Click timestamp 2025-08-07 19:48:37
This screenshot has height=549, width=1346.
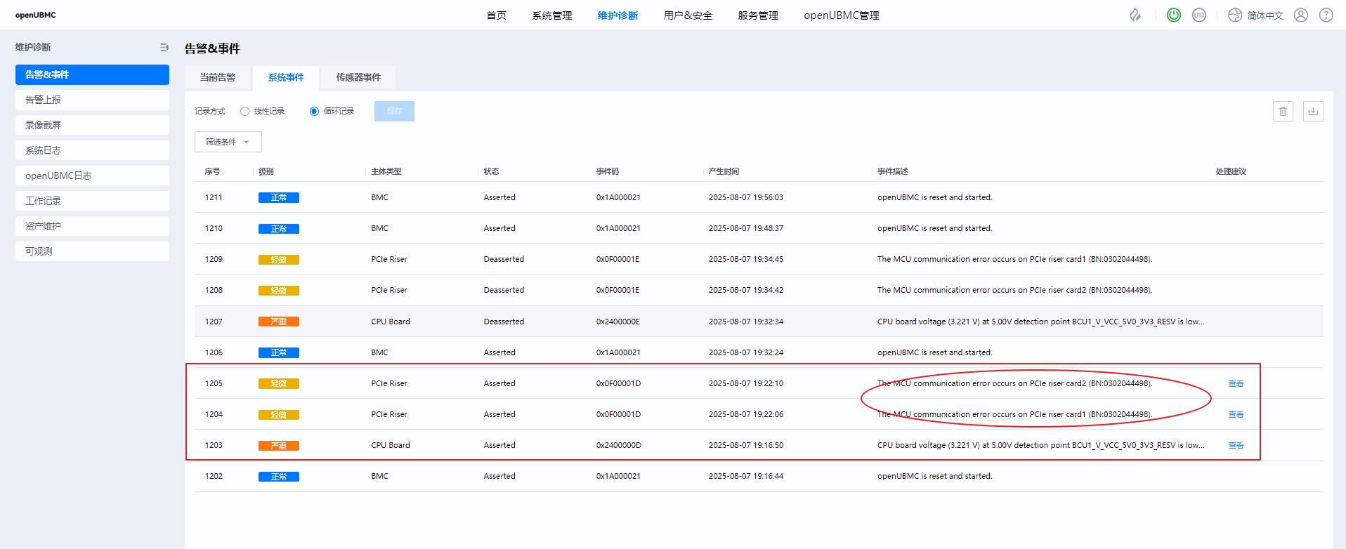coord(746,228)
